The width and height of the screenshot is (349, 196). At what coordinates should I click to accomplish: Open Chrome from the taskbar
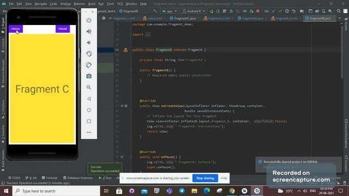232,191
